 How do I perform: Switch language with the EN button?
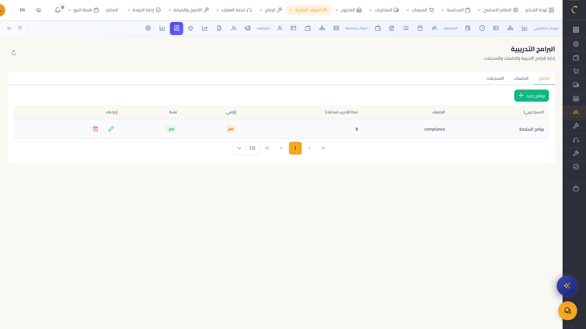coord(22,10)
